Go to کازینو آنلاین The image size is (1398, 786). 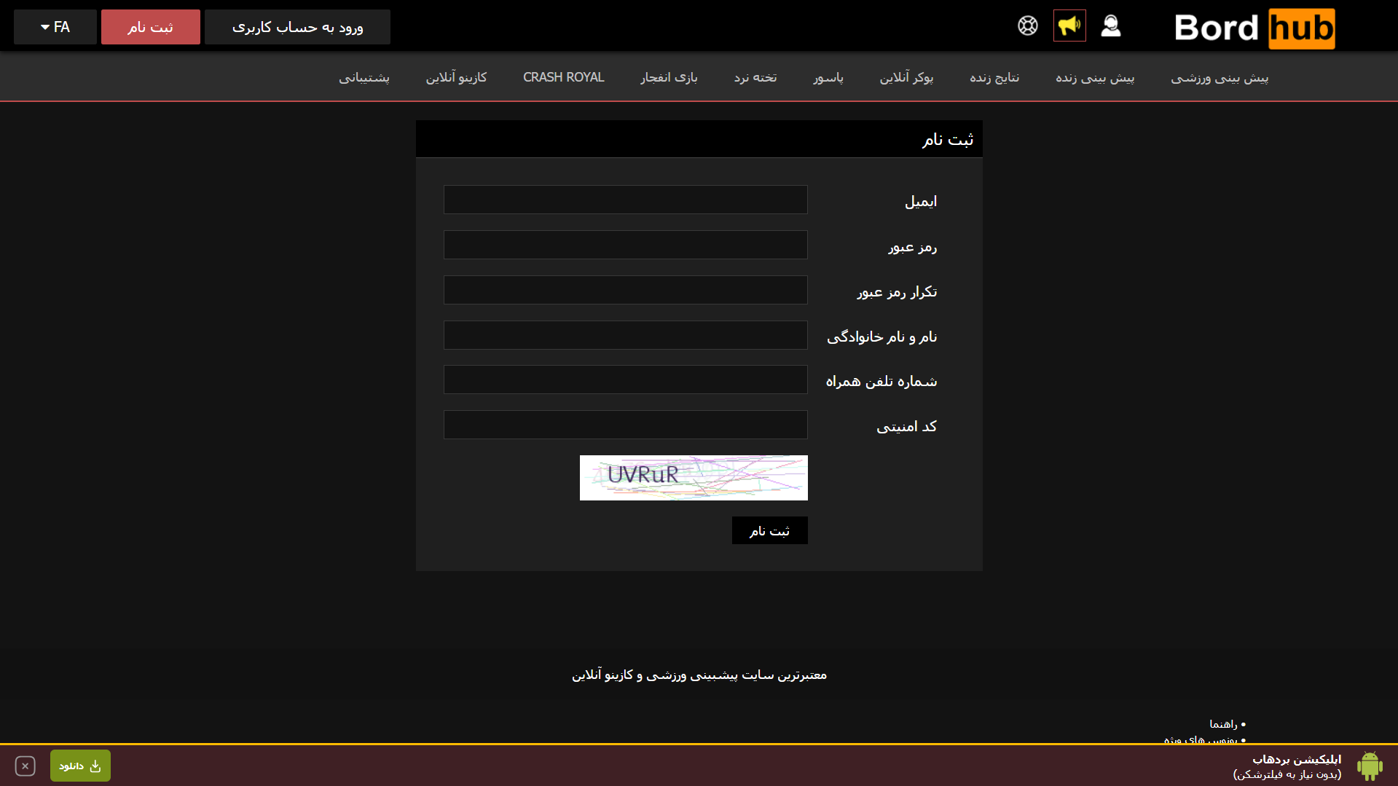[x=456, y=77]
